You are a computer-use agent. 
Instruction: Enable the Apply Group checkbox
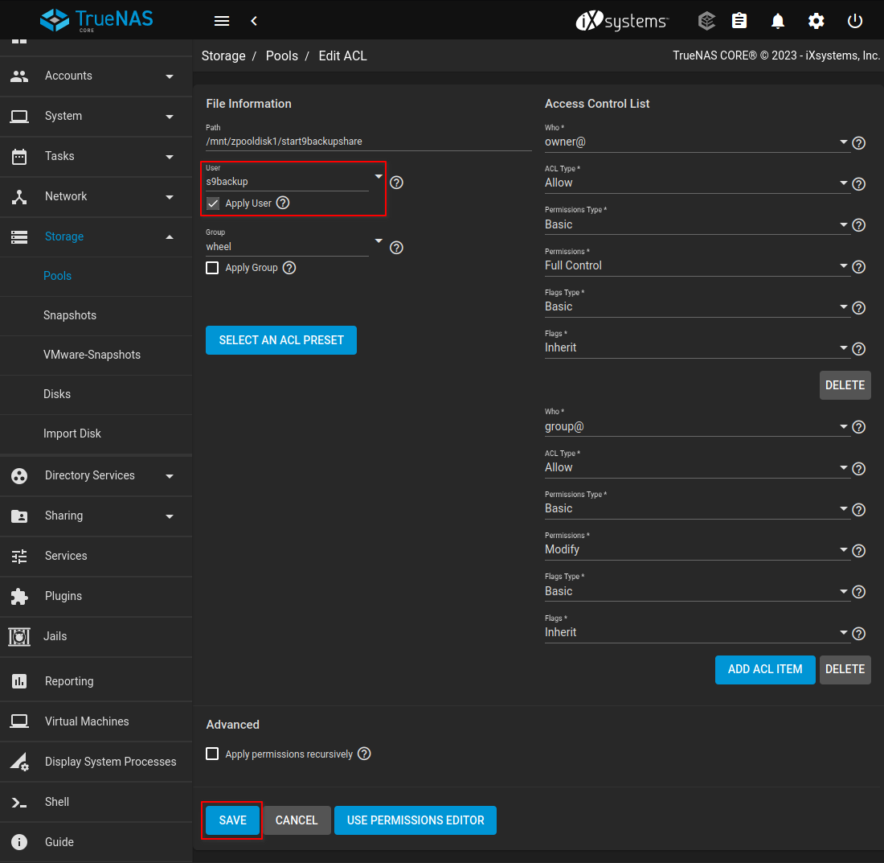tap(213, 268)
